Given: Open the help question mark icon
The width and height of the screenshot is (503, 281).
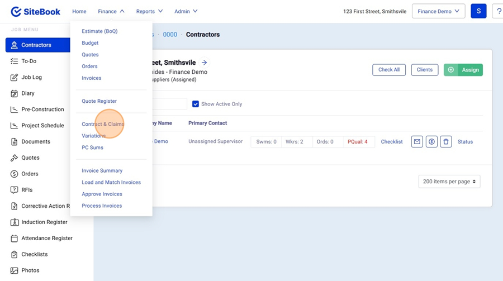Looking at the screenshot, I should [497, 11].
